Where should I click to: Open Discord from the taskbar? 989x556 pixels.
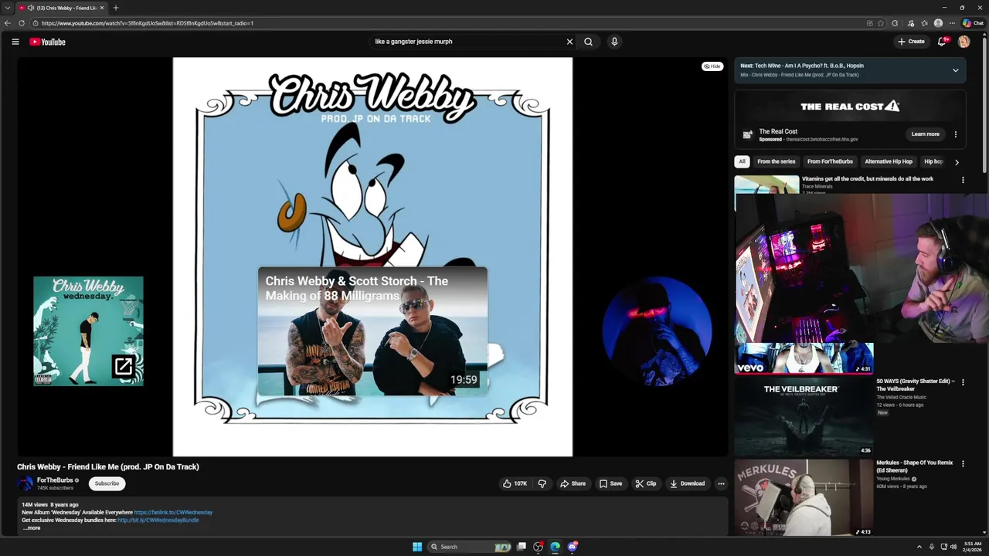click(573, 547)
